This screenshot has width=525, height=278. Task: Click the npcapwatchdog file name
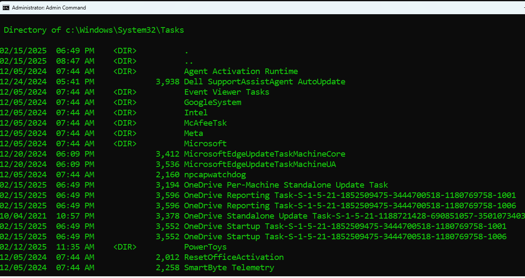coord(215,175)
